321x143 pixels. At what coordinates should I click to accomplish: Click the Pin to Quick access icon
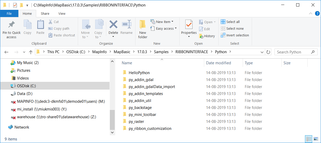pos(11,25)
